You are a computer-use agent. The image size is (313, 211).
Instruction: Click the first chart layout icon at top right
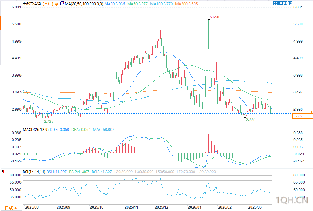[275, 4]
